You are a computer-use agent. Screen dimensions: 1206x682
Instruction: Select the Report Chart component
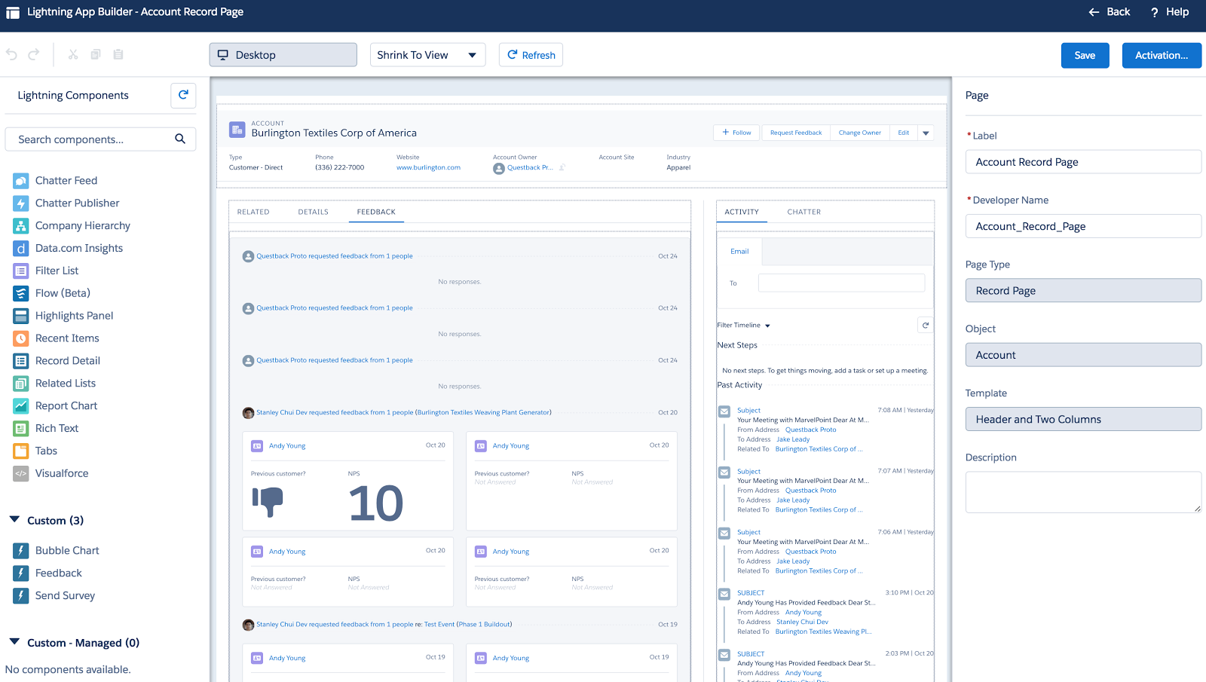point(66,405)
